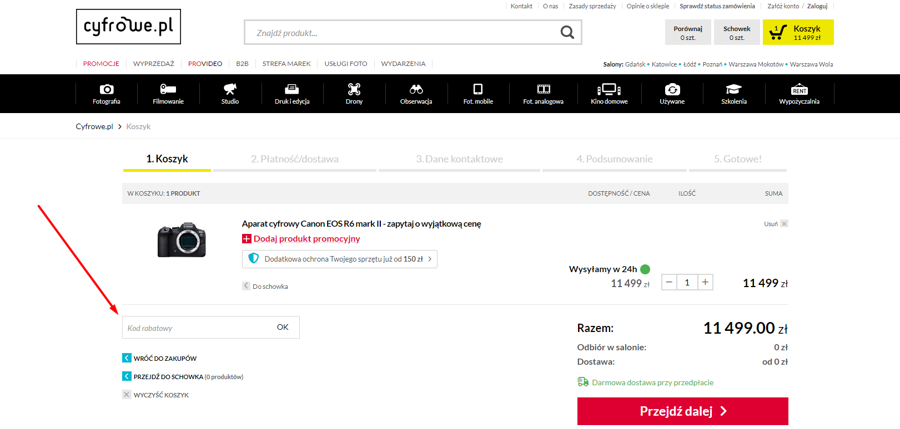The width and height of the screenshot is (900, 429).
Task: Open the Obserwacja binoculars category
Action: (416, 94)
